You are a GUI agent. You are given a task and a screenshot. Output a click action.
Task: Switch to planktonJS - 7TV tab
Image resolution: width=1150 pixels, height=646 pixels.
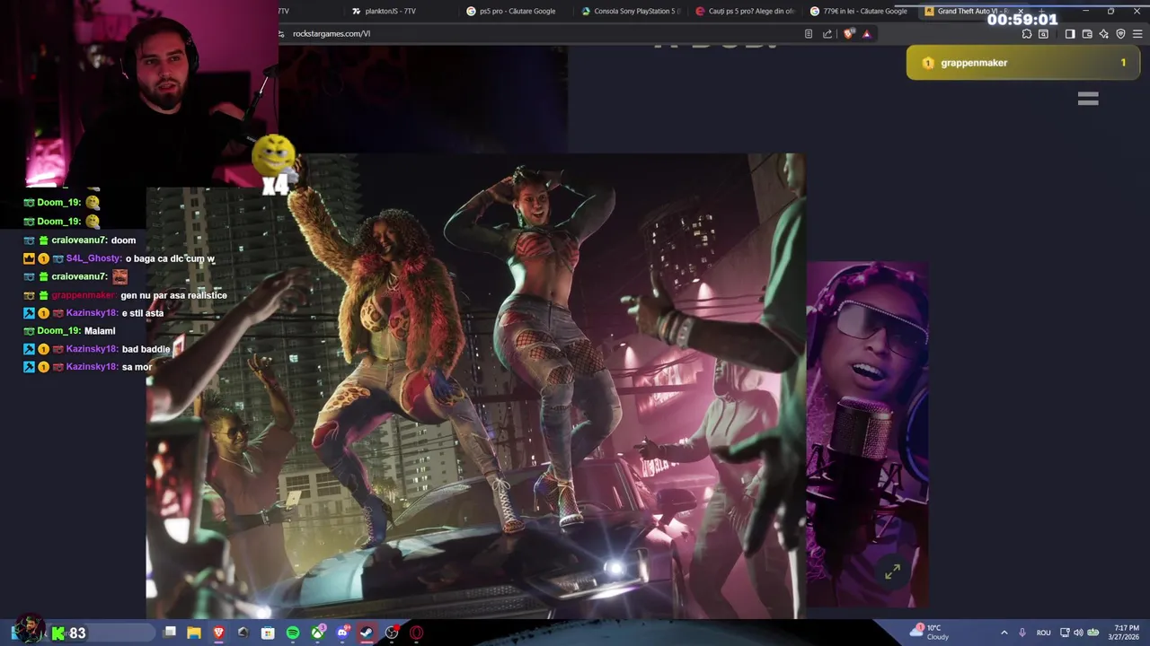[390, 11]
